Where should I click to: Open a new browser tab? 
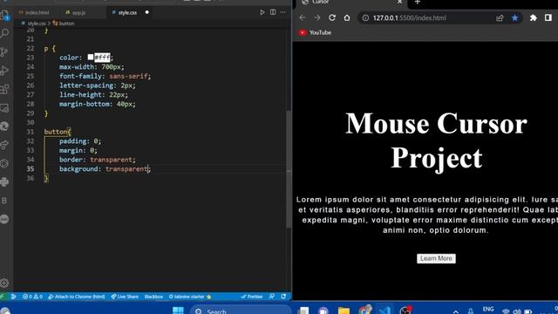pyautogui.click(x=418, y=2)
